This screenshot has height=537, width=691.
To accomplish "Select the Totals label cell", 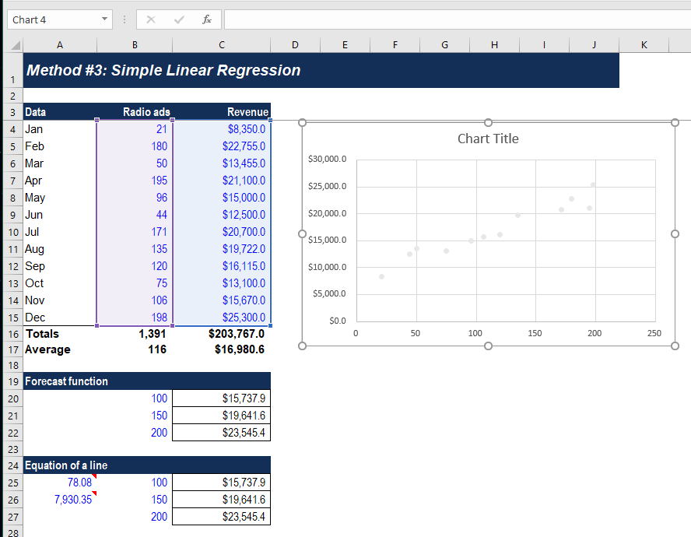I will click(59, 334).
